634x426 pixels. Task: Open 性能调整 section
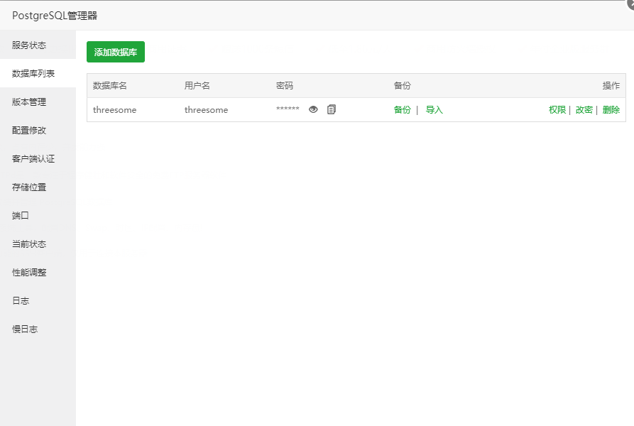point(38,272)
